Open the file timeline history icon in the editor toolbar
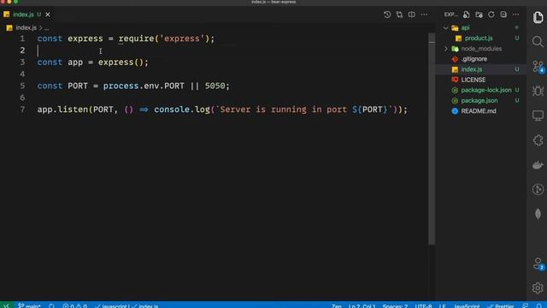 pyautogui.click(x=387, y=15)
